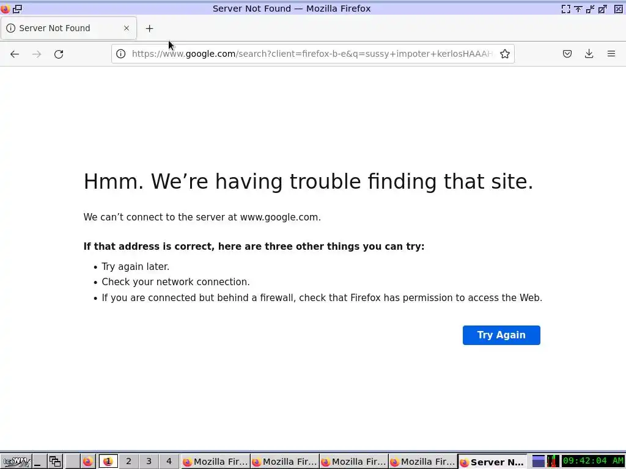Open the Save to Pocket button
The width and height of the screenshot is (626, 469).
567,54
